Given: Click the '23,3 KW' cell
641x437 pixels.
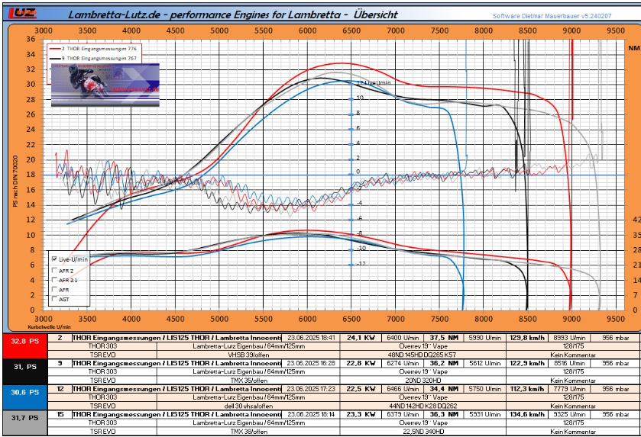Looking at the screenshot, I should [361, 414].
